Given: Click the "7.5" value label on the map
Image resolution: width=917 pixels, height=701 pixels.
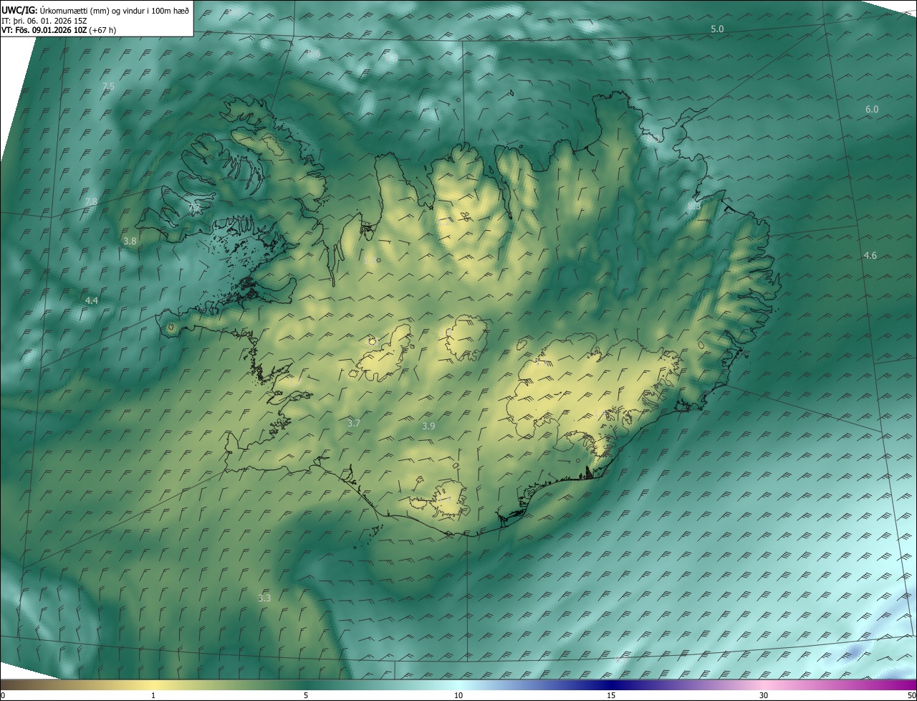Looking at the screenshot, I should (108, 86).
